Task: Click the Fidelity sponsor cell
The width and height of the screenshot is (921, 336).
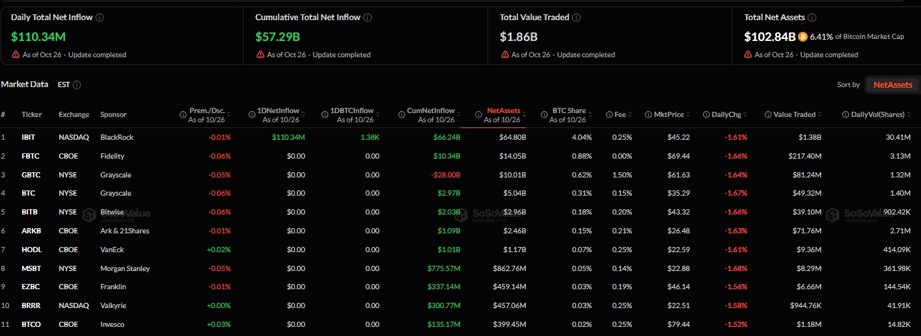Action: tap(112, 156)
